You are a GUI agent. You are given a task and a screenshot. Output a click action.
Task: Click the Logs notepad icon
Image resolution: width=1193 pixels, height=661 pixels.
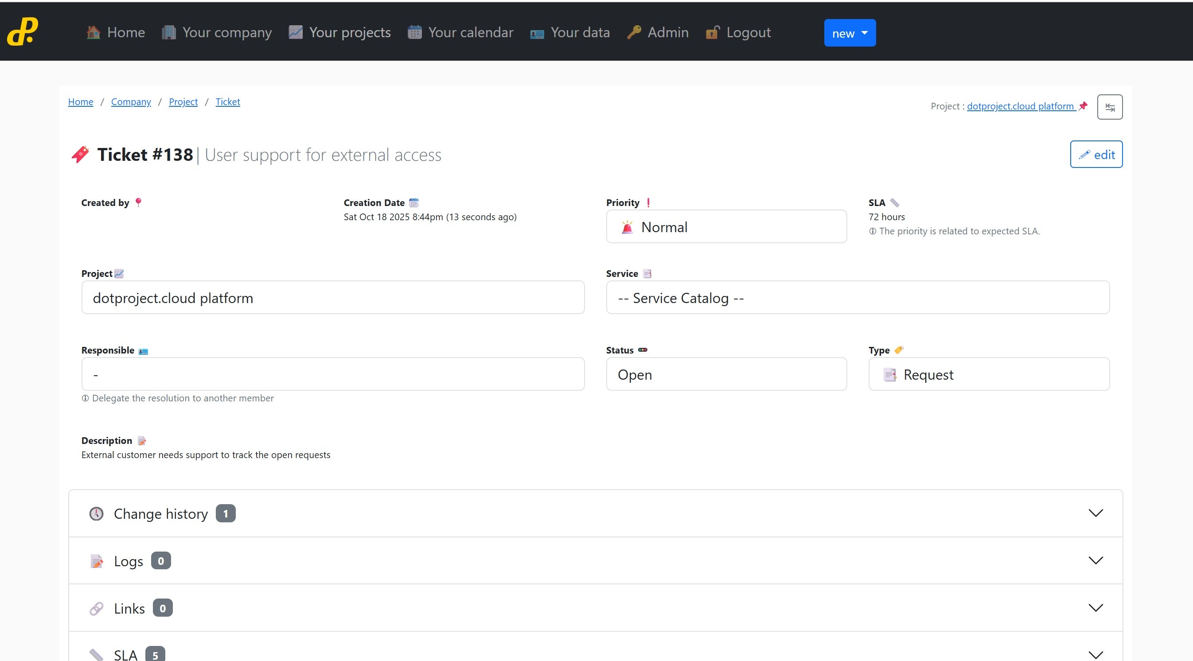(x=96, y=561)
